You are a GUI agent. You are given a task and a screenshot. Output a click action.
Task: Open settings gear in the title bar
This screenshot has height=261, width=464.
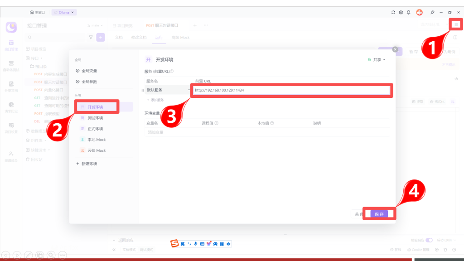[x=401, y=12]
